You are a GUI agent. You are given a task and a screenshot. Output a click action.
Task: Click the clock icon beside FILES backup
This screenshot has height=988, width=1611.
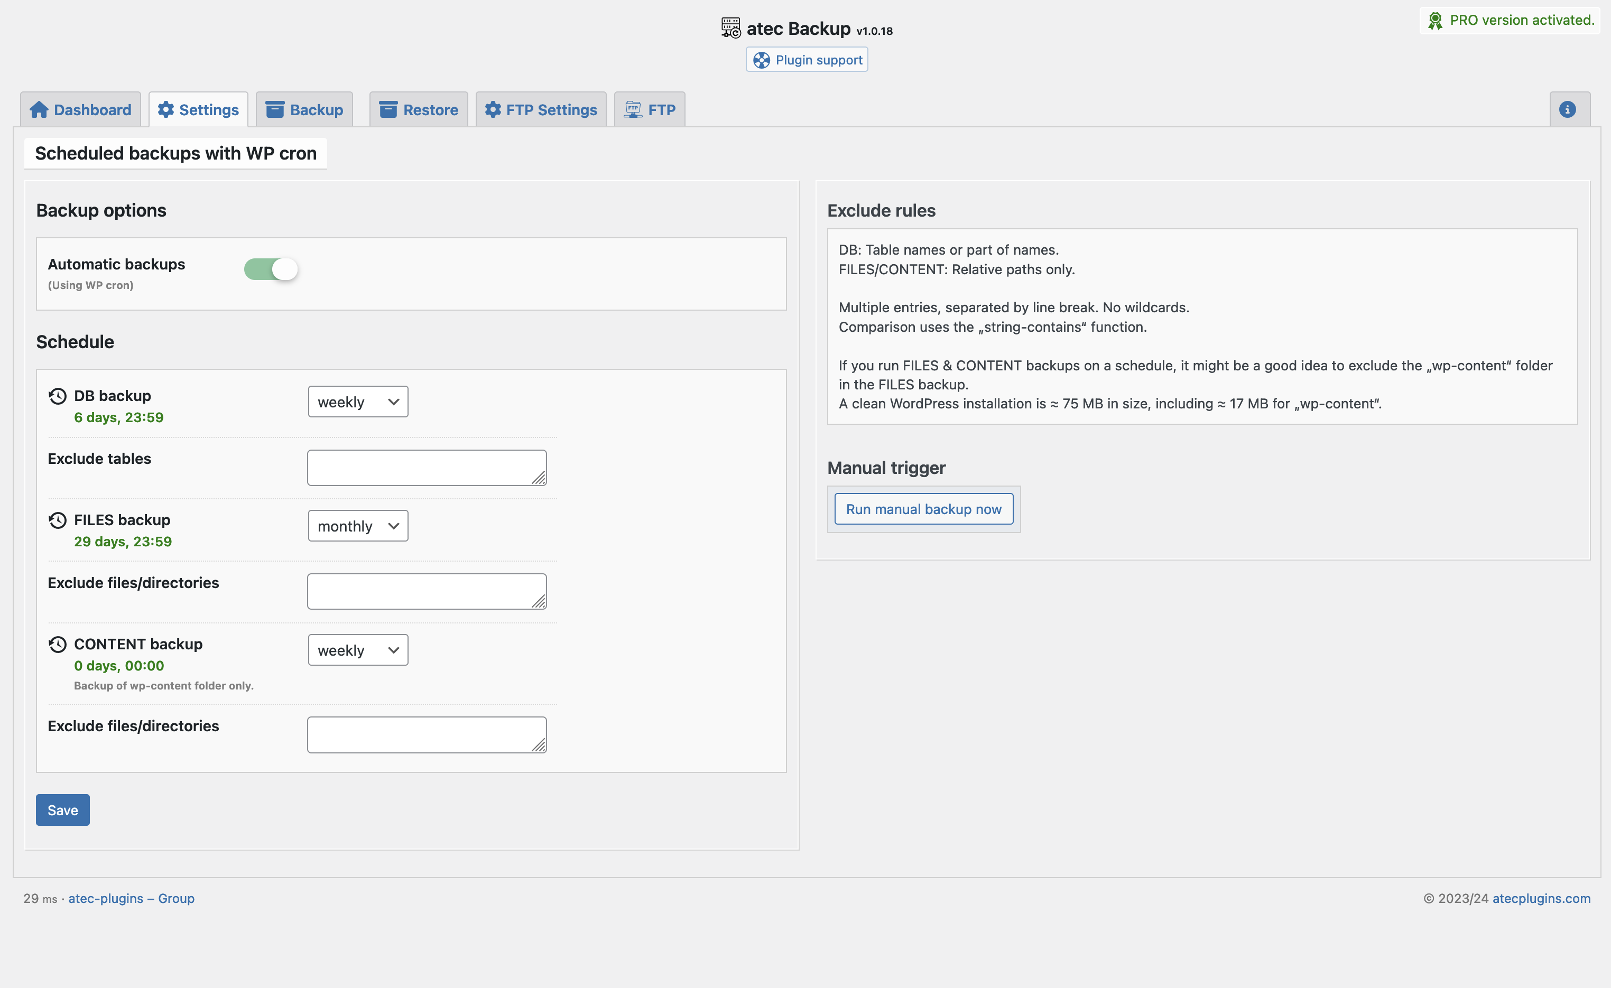[58, 520]
